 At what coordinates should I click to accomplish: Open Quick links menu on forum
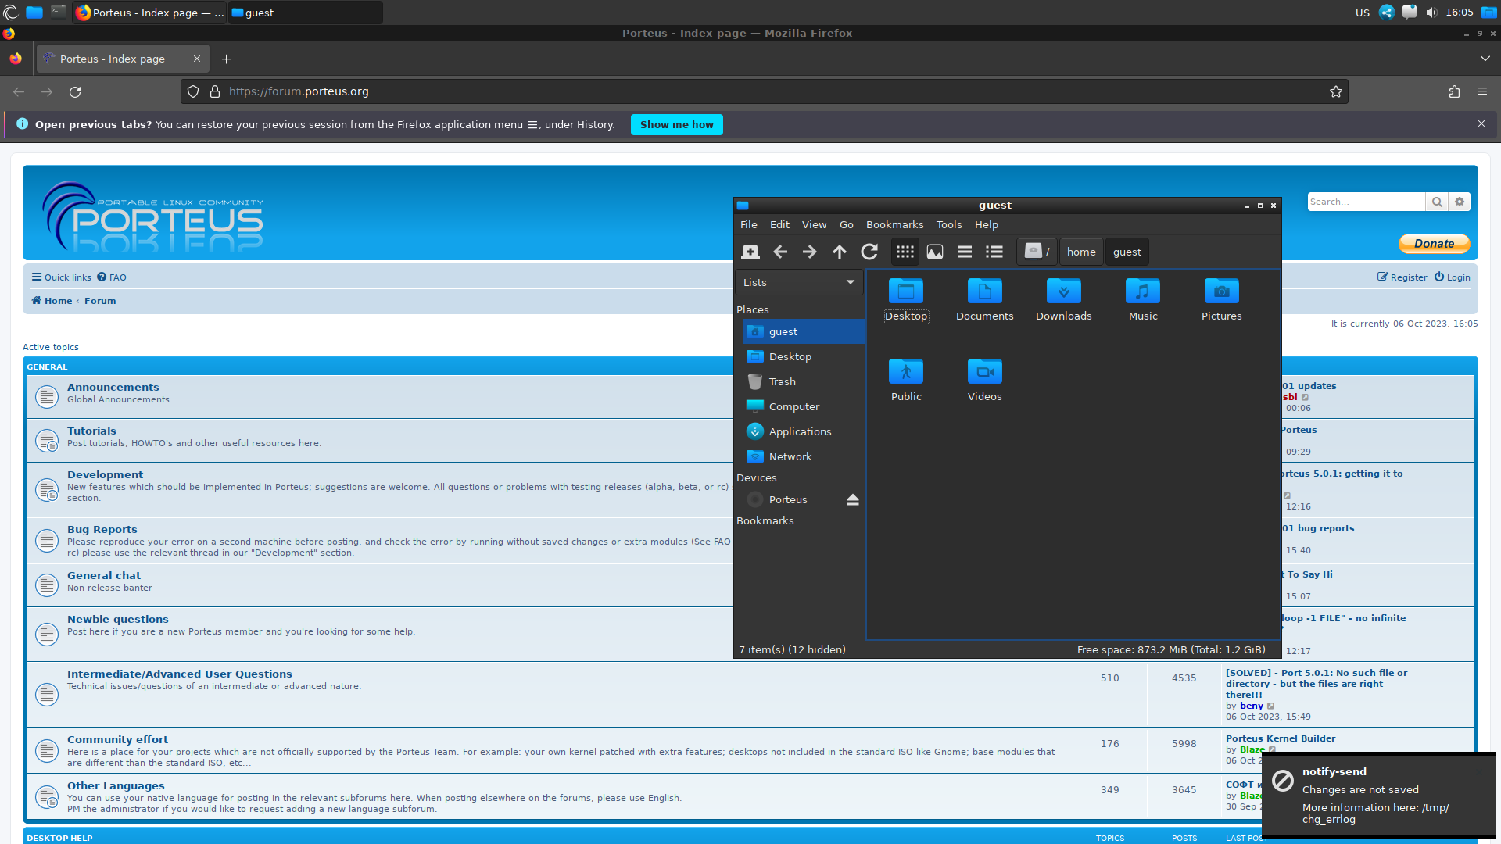click(x=61, y=277)
